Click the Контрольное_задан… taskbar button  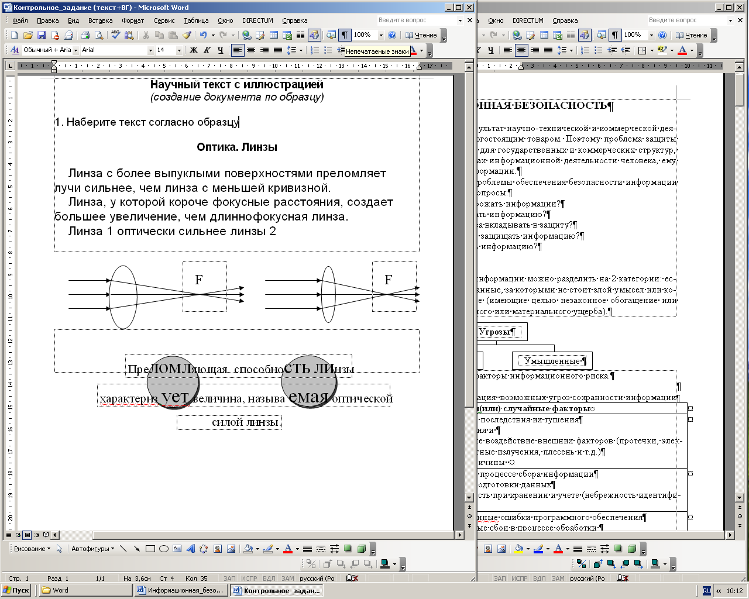pos(276,590)
